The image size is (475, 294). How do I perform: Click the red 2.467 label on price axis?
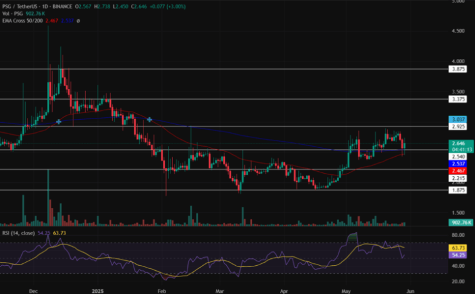458,171
